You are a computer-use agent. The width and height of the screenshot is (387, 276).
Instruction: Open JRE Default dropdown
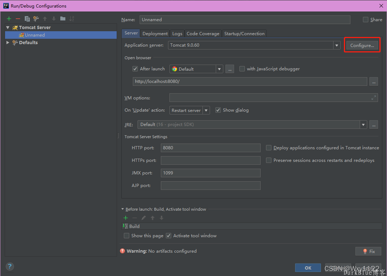363,125
